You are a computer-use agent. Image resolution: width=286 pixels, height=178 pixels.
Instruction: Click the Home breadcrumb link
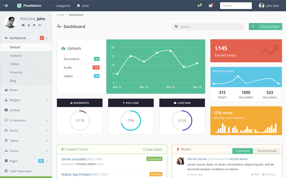coord(61,15)
